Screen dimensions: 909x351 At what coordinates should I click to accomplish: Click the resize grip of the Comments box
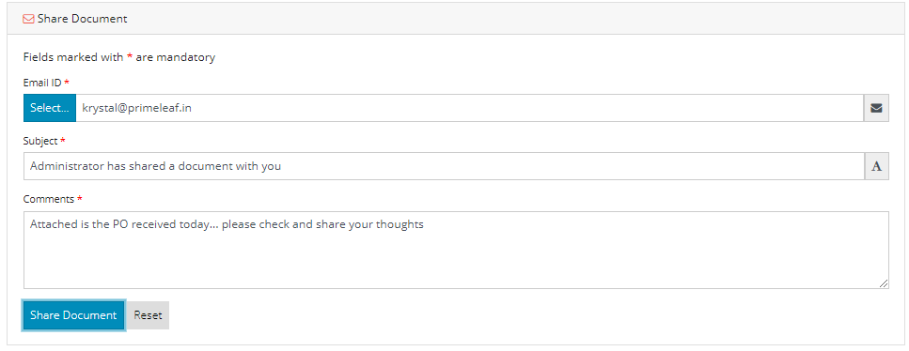point(883,282)
